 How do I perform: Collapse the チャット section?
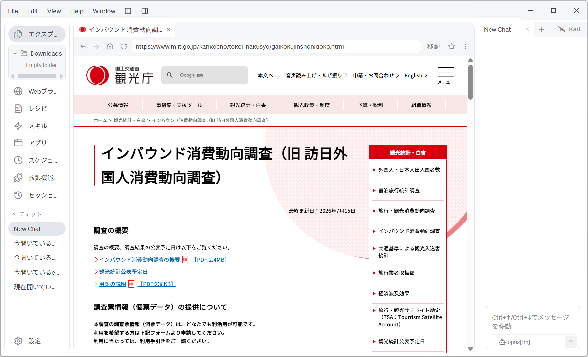(x=15, y=214)
